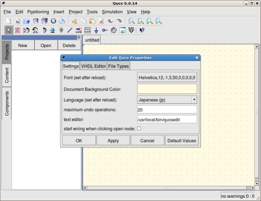Select the Wire drawing tool
The image size is (261, 201).
tap(70, 30)
